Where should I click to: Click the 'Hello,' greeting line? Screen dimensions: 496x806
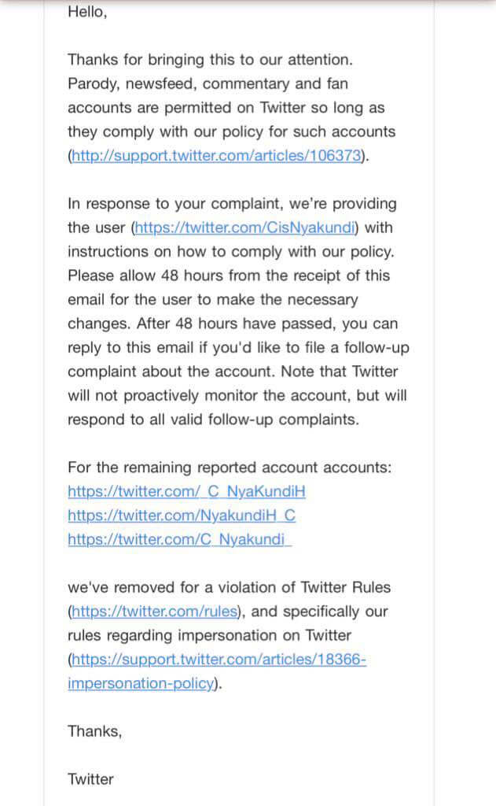[x=87, y=12]
